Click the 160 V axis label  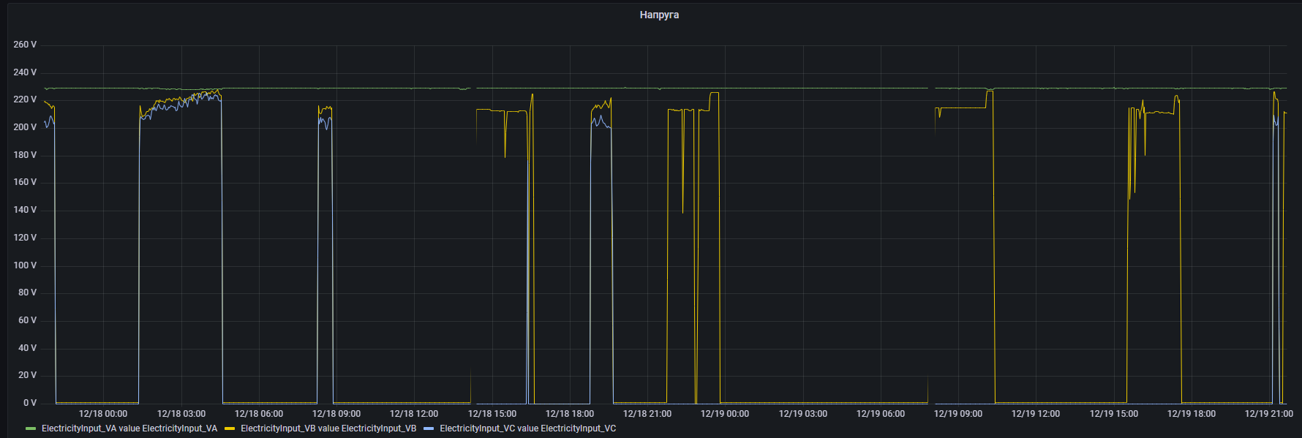point(25,182)
